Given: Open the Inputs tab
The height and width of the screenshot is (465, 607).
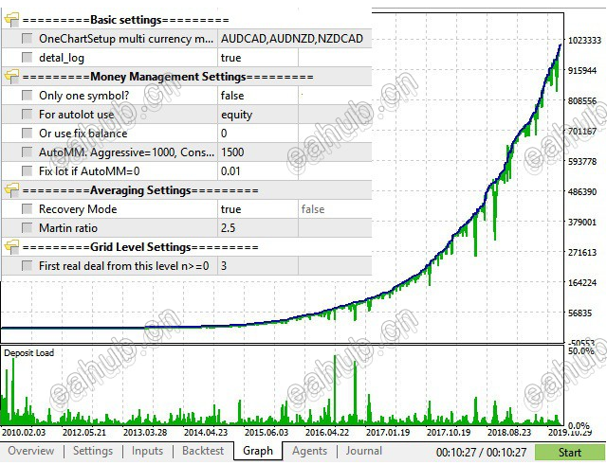Looking at the screenshot, I should click(147, 451).
